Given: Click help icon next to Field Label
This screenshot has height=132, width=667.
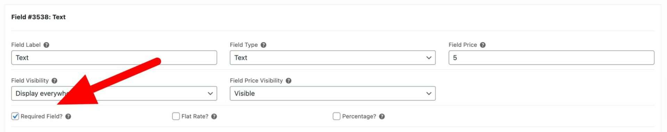Looking at the screenshot, I should (x=46, y=45).
